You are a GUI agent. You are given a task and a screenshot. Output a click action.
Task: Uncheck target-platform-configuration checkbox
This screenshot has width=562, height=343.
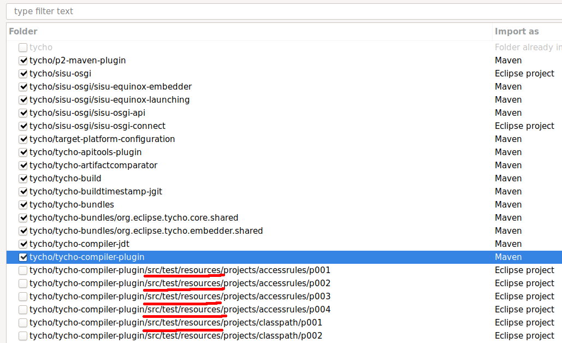click(23, 139)
